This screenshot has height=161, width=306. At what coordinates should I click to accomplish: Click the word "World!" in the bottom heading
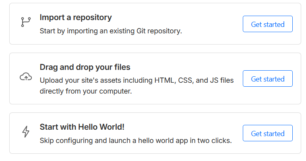tap(113, 127)
